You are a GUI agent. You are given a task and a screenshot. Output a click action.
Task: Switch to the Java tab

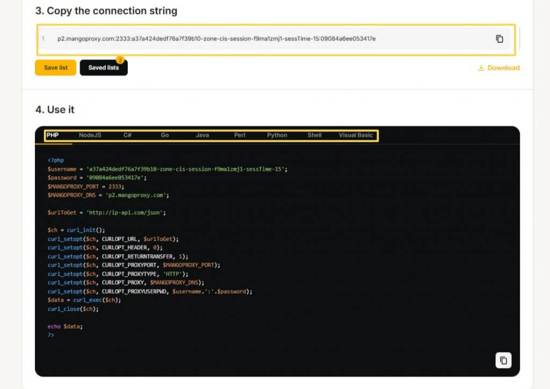(202, 135)
